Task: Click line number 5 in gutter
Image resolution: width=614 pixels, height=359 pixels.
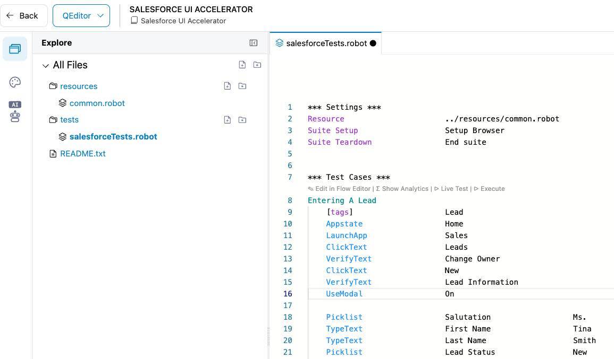Action: (290, 154)
